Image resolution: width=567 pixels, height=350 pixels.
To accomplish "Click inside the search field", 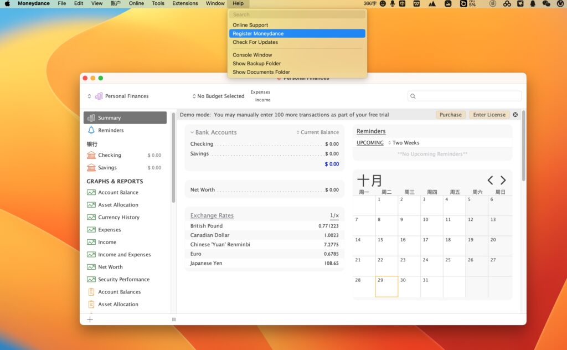I will pos(464,96).
